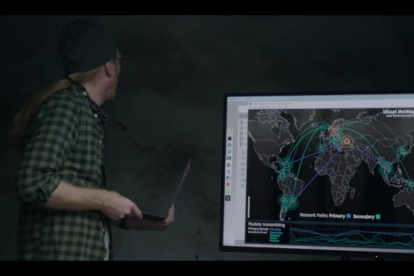
Task: Click the Packets transmitting panel heading
Action: [266, 225]
